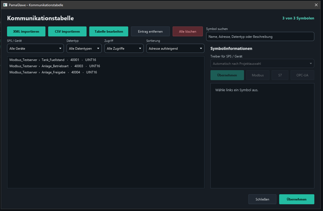The height and width of the screenshot is (211, 323).
Task: Click Eintrag entfernen button
Action: tap(150, 32)
